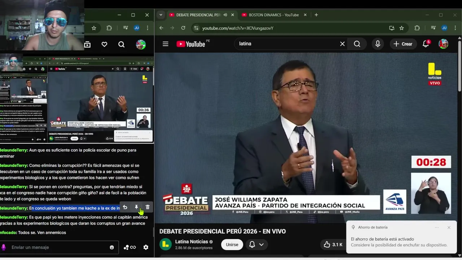Open extensions in the YouTube window
This screenshot has height=260, width=462.
tap(417, 28)
